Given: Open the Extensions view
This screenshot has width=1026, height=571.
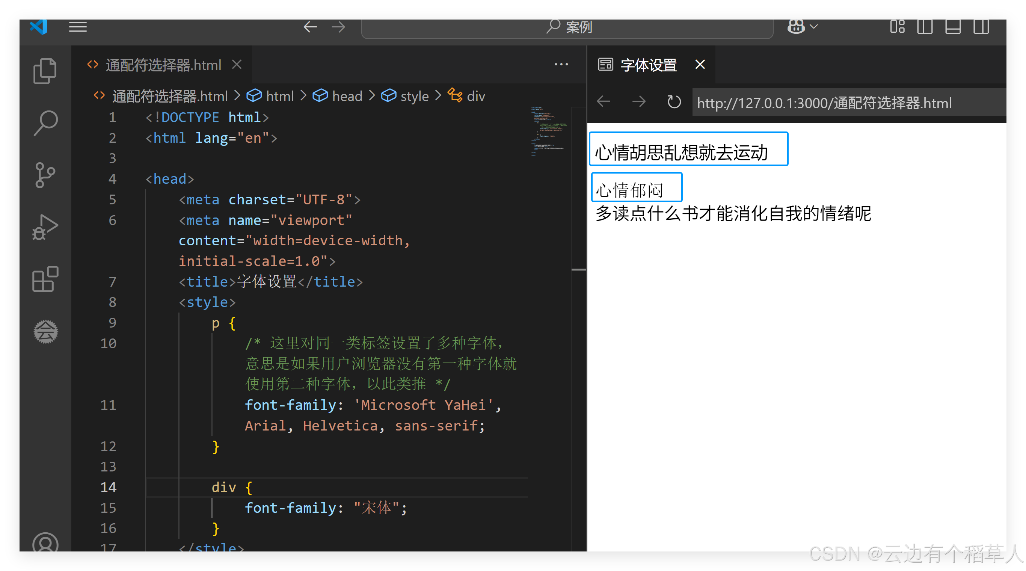Looking at the screenshot, I should point(45,279).
